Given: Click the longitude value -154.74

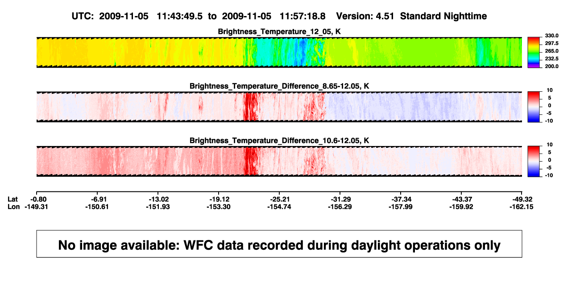Looking at the screenshot, I should [279, 207].
